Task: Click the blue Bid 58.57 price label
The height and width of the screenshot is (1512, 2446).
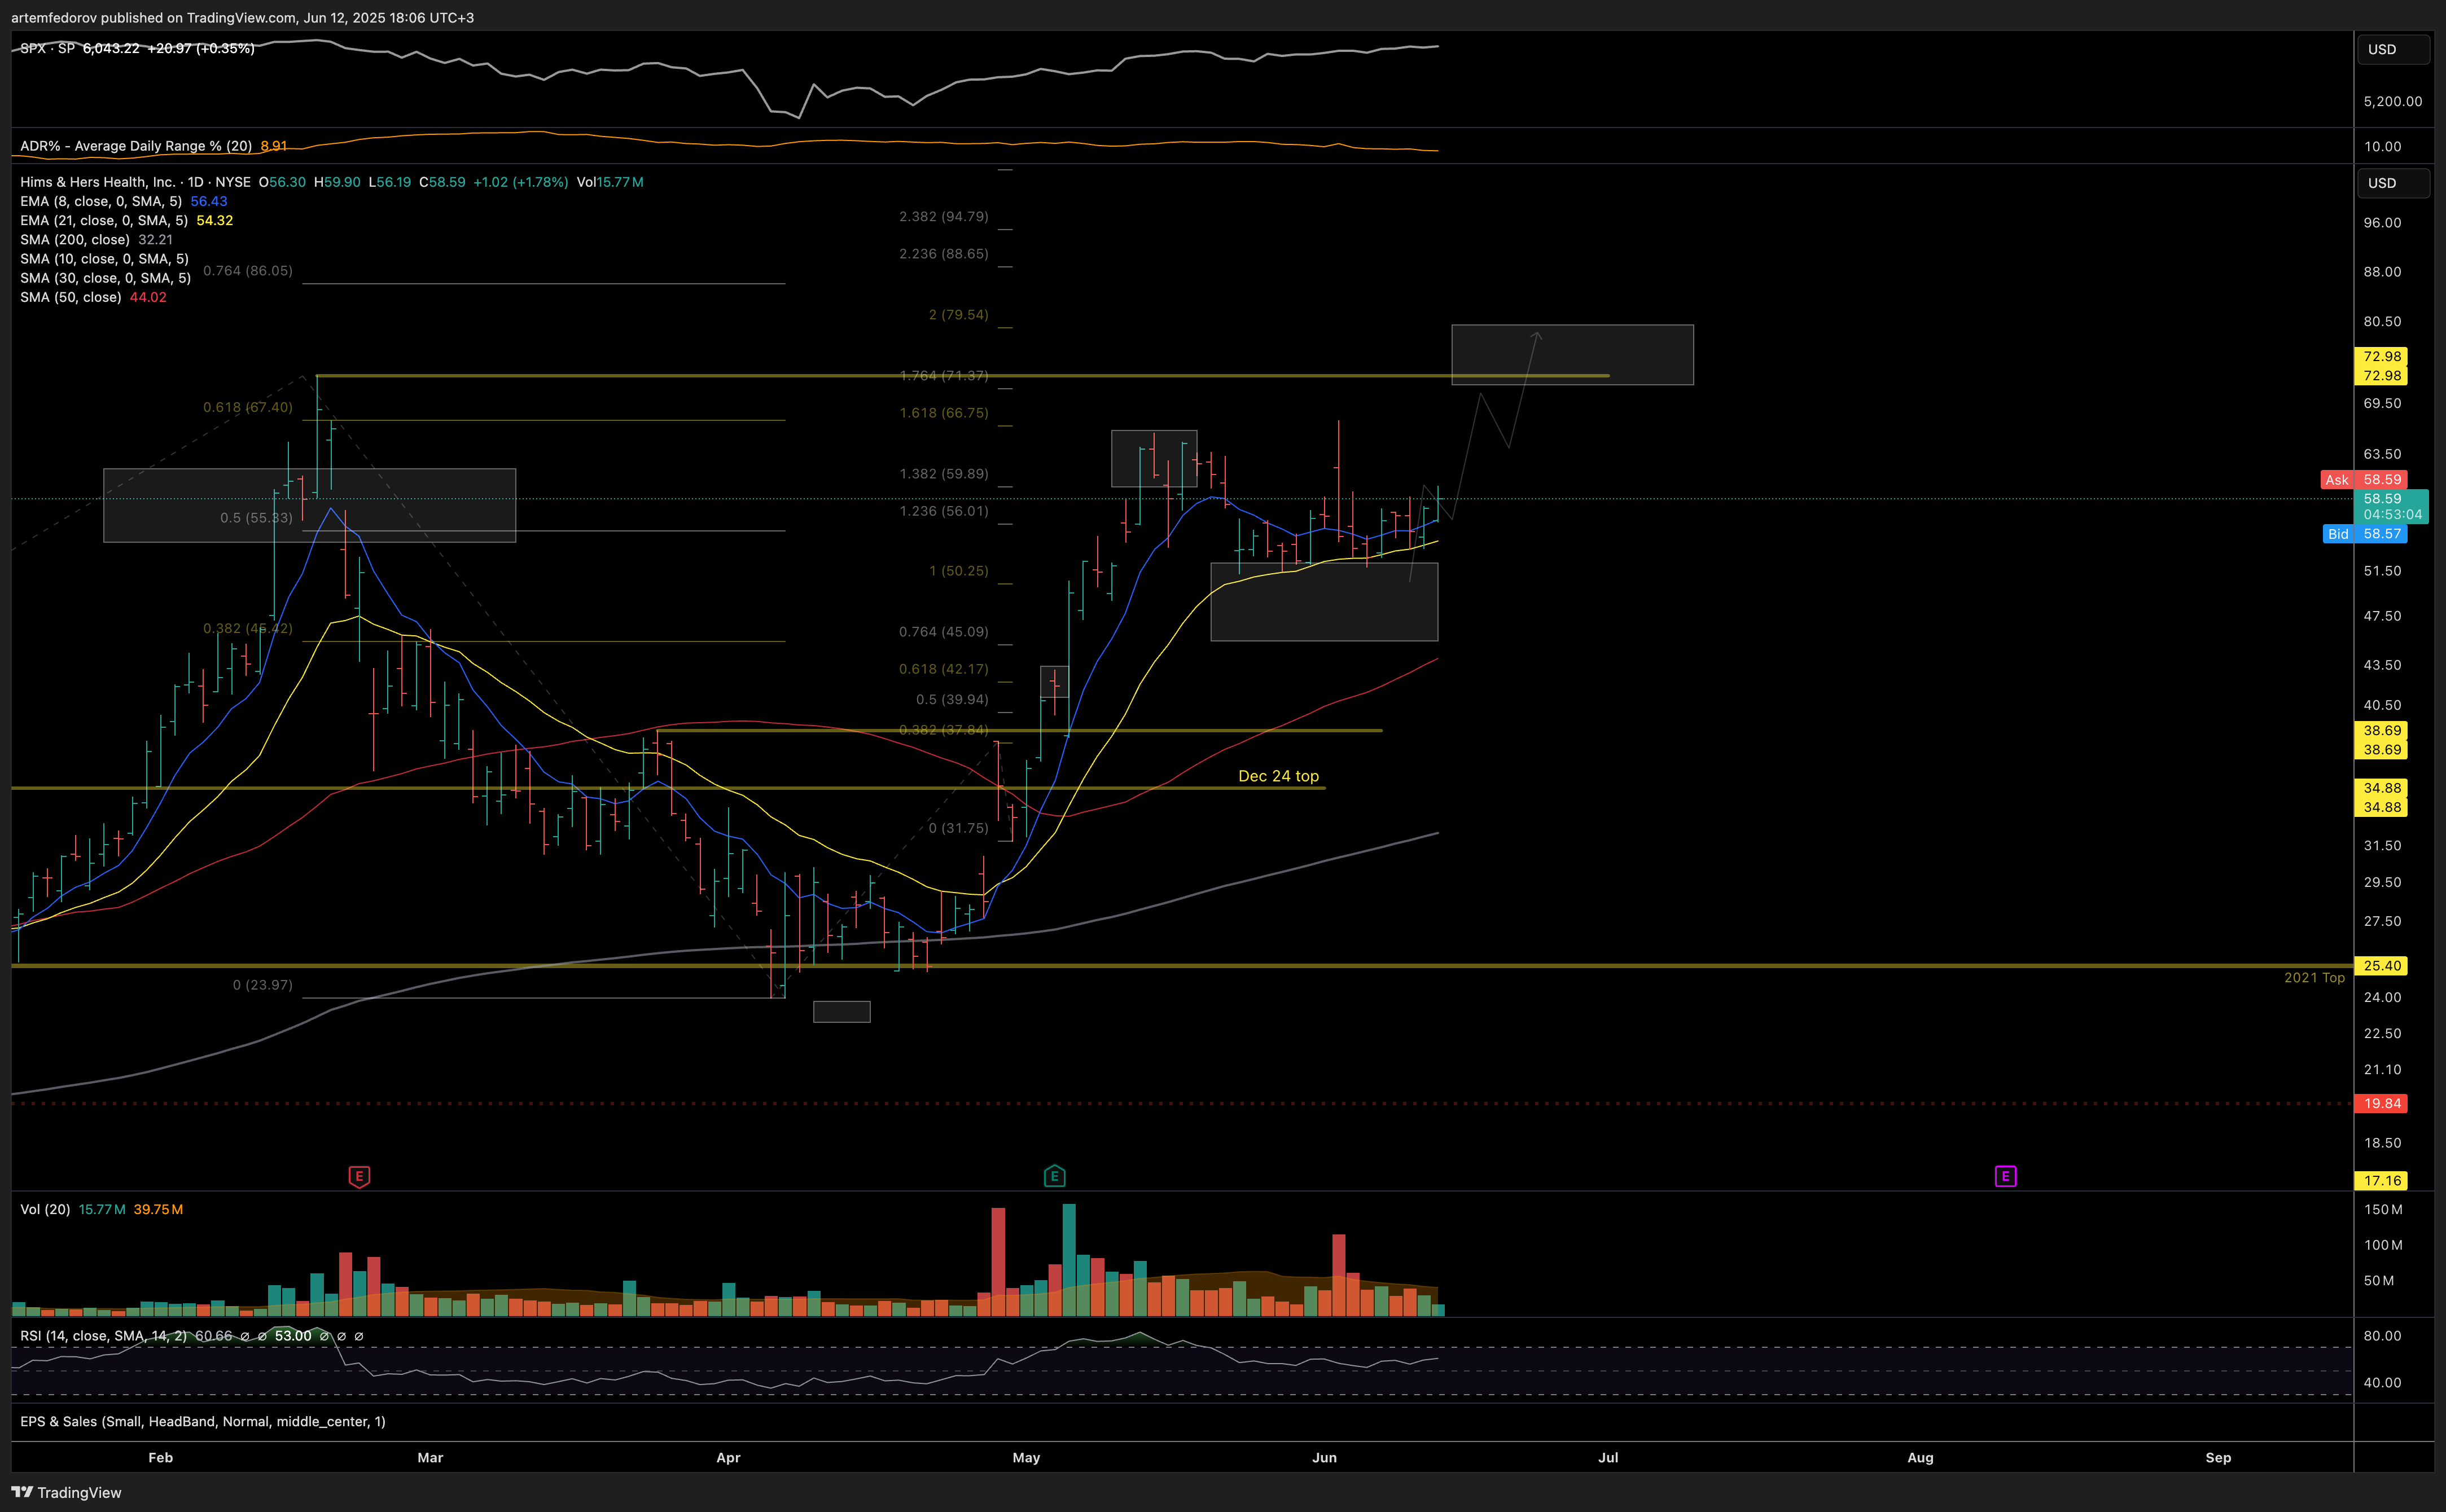Action: [2364, 534]
